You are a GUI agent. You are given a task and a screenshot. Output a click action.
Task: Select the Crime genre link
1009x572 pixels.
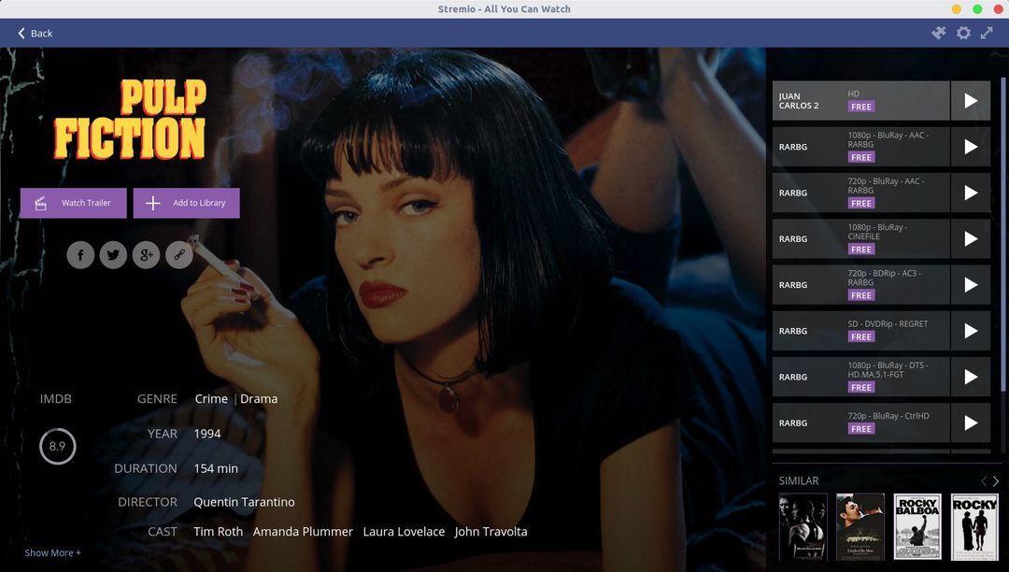[211, 399]
